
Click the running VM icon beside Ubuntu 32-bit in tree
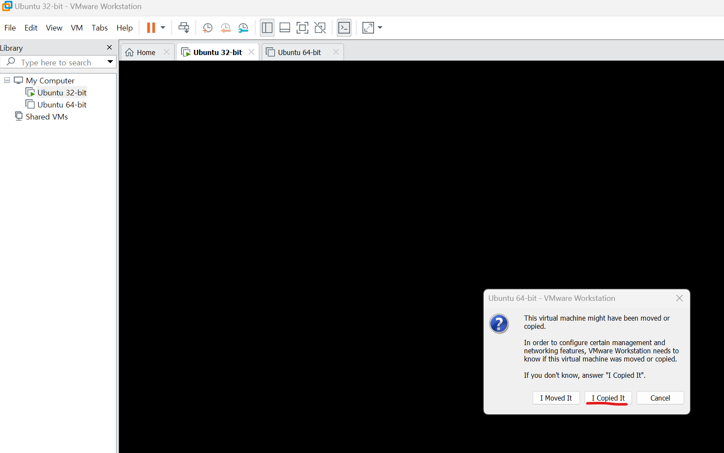pos(30,92)
